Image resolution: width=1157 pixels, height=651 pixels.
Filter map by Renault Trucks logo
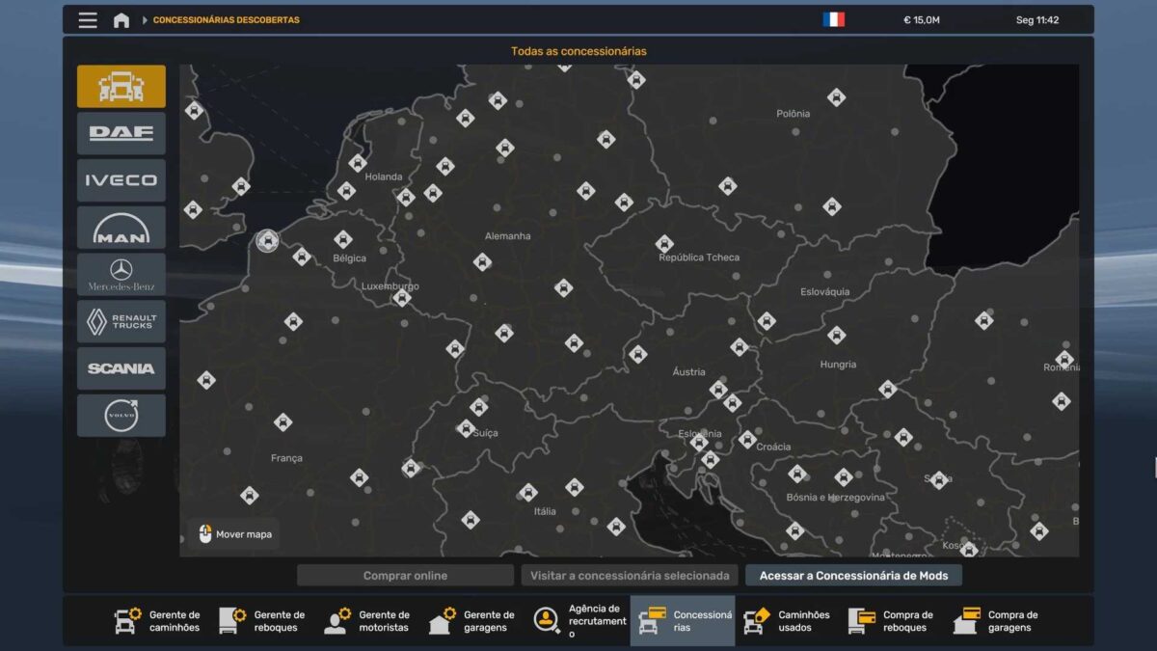(121, 321)
